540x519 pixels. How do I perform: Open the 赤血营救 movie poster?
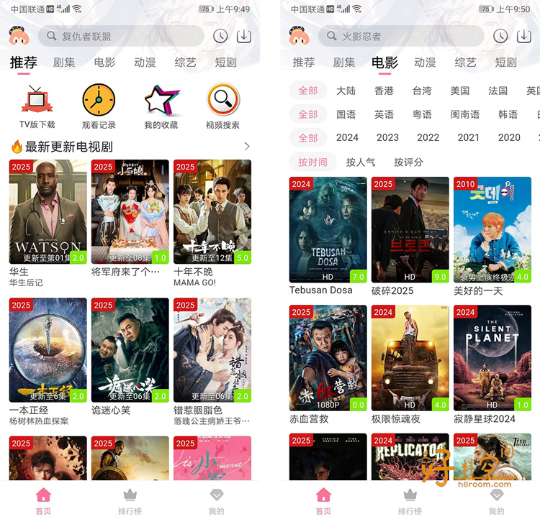(328, 358)
